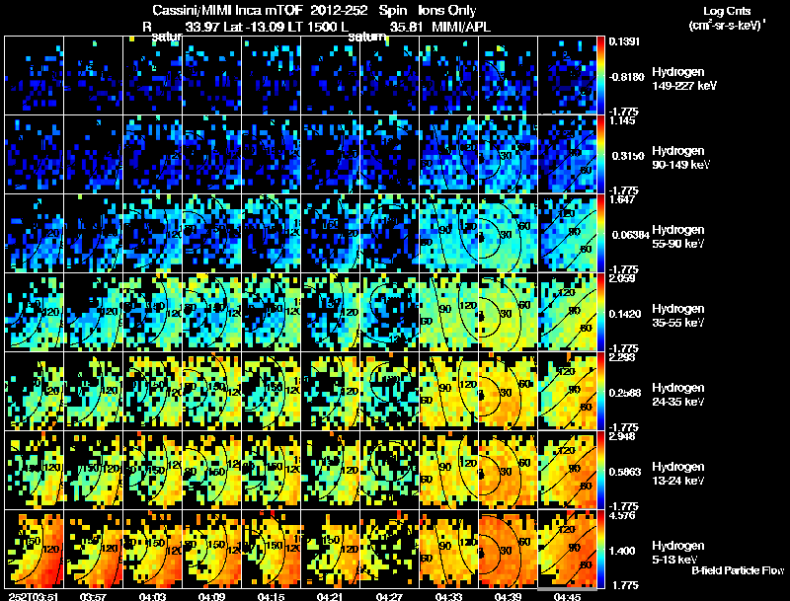Click the '1.145' colorbar maximum value
Viewport: 790px width, 601px height.
[x=622, y=120]
